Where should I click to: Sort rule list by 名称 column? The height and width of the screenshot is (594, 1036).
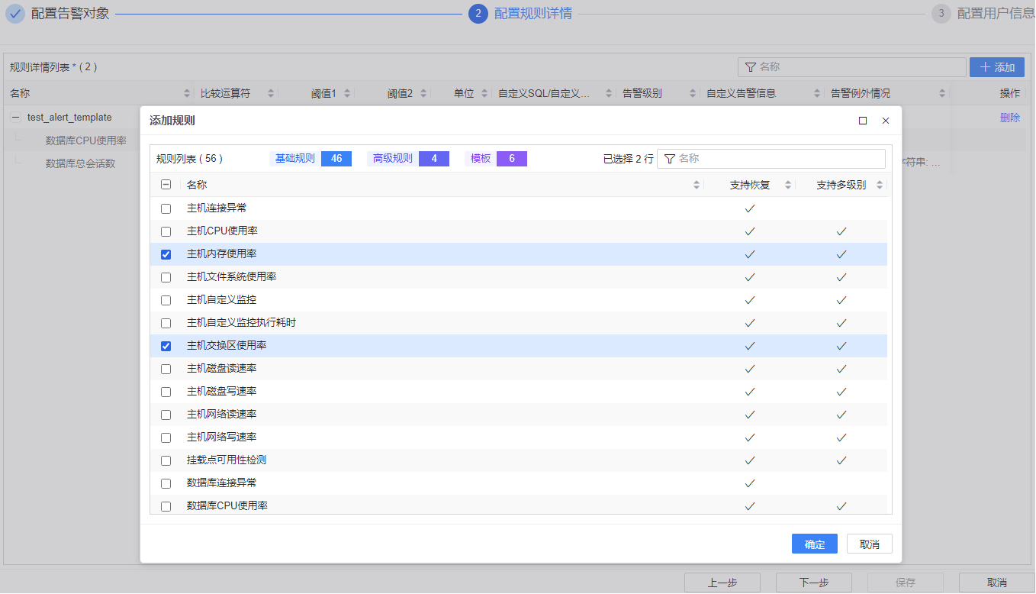[x=697, y=185]
